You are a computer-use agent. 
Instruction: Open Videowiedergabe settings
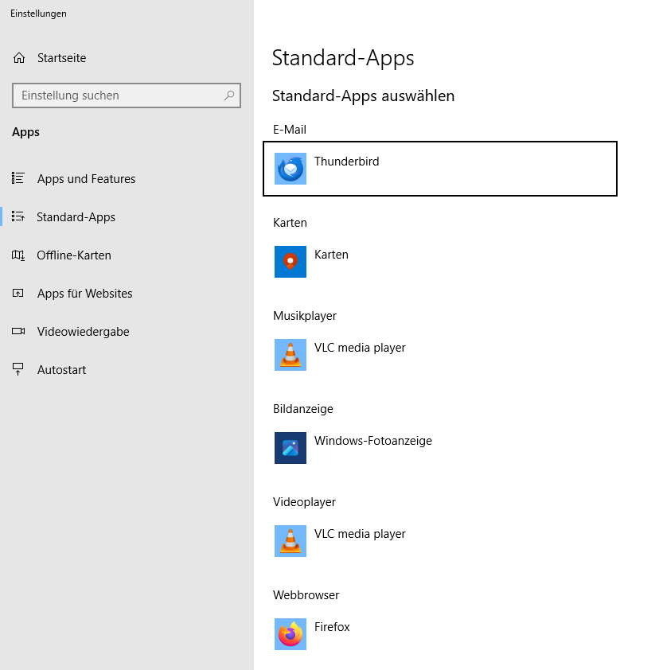[127, 332]
